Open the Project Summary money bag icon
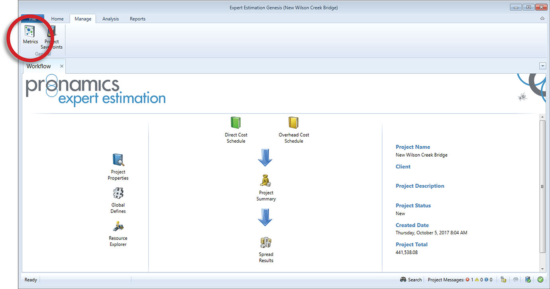Viewport: 550px width, 289px height. coord(266,181)
